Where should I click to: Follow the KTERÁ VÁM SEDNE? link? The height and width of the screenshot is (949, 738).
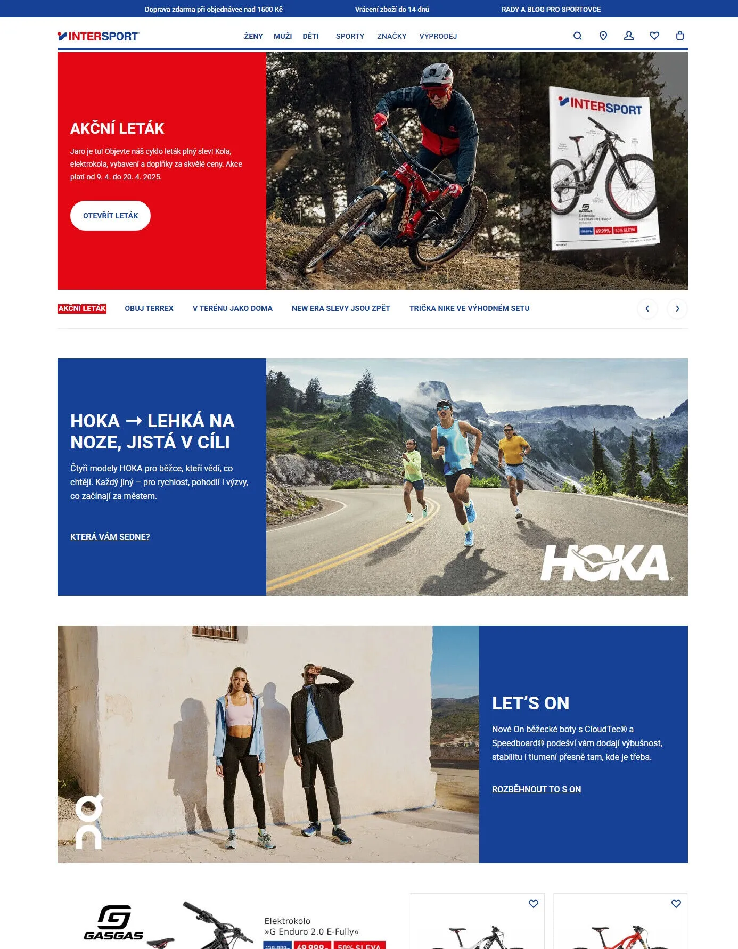coord(110,537)
